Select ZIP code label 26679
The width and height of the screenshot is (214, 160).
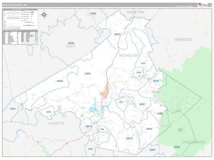(x=129, y=139)
